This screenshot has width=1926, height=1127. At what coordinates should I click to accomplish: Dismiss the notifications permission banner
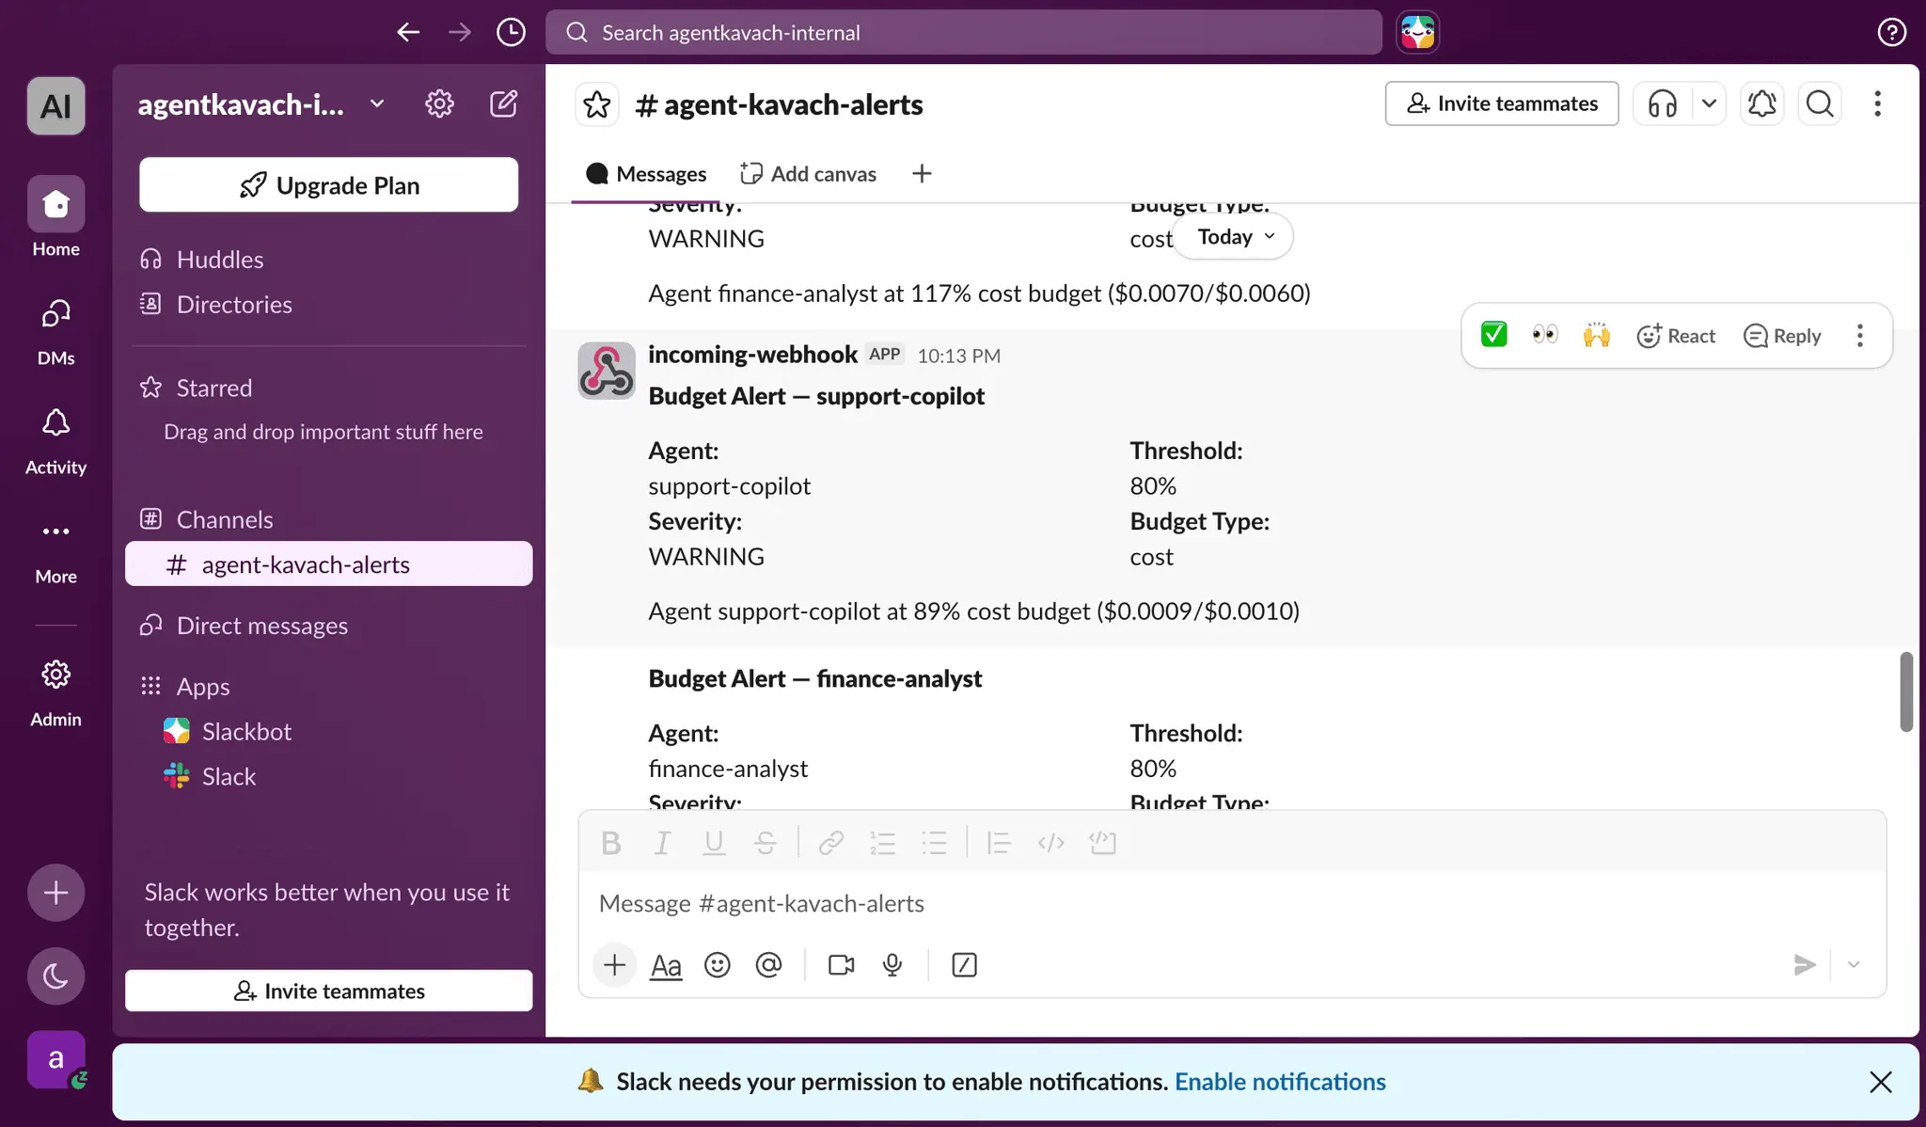click(x=1880, y=1082)
